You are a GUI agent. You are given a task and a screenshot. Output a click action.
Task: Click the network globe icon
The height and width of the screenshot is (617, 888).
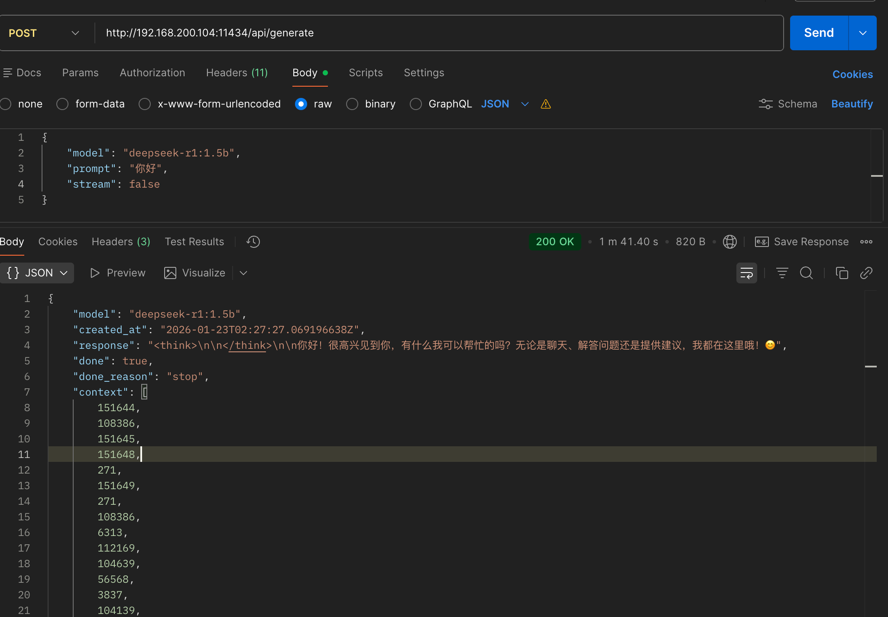[729, 242]
